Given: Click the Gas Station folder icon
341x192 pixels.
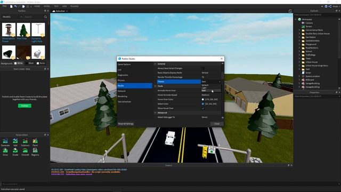Looking at the screenshot, I should point(303,37).
